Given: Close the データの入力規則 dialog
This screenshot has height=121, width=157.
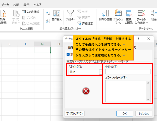Looking at the screenshot, I should coord(149,39).
